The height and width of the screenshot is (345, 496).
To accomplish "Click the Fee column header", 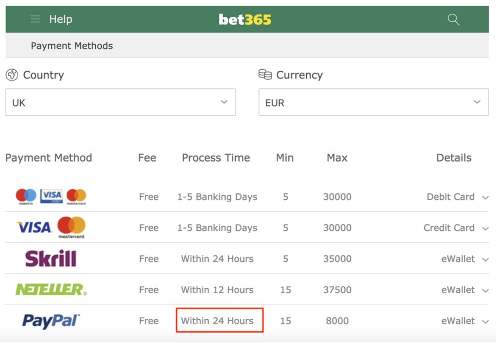I will tap(147, 158).
